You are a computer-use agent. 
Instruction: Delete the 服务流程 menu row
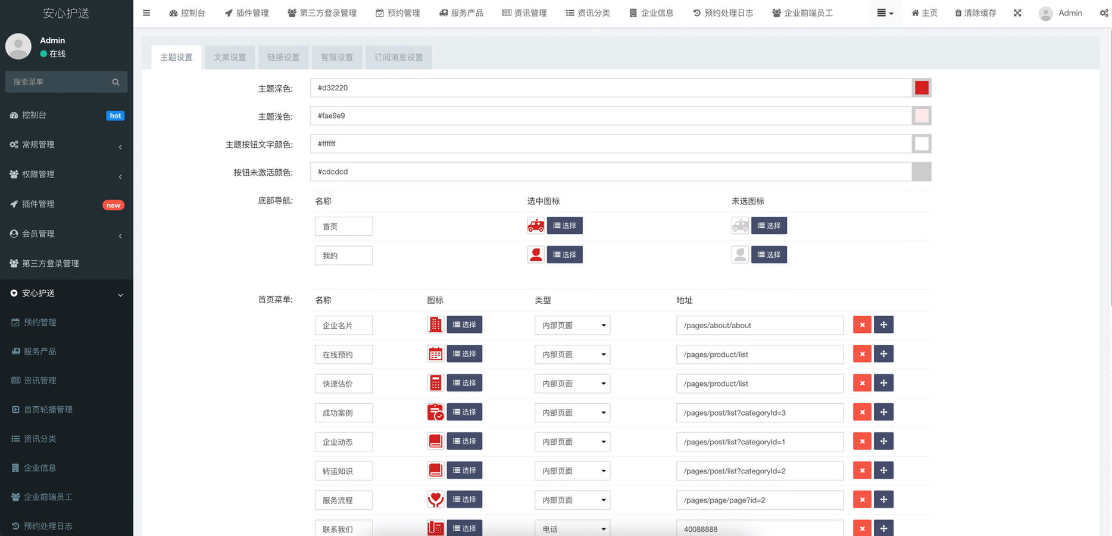[862, 500]
